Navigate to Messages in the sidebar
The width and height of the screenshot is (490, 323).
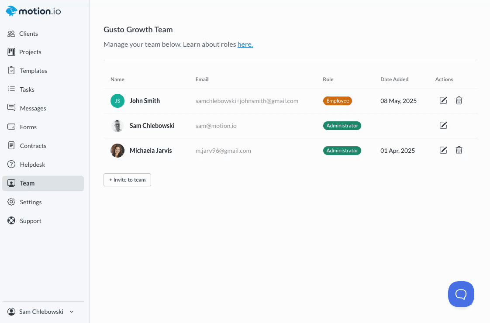[x=33, y=108]
